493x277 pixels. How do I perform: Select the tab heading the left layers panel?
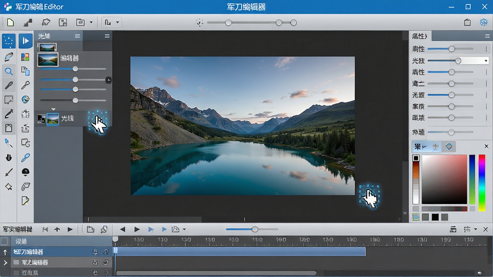click(x=44, y=36)
